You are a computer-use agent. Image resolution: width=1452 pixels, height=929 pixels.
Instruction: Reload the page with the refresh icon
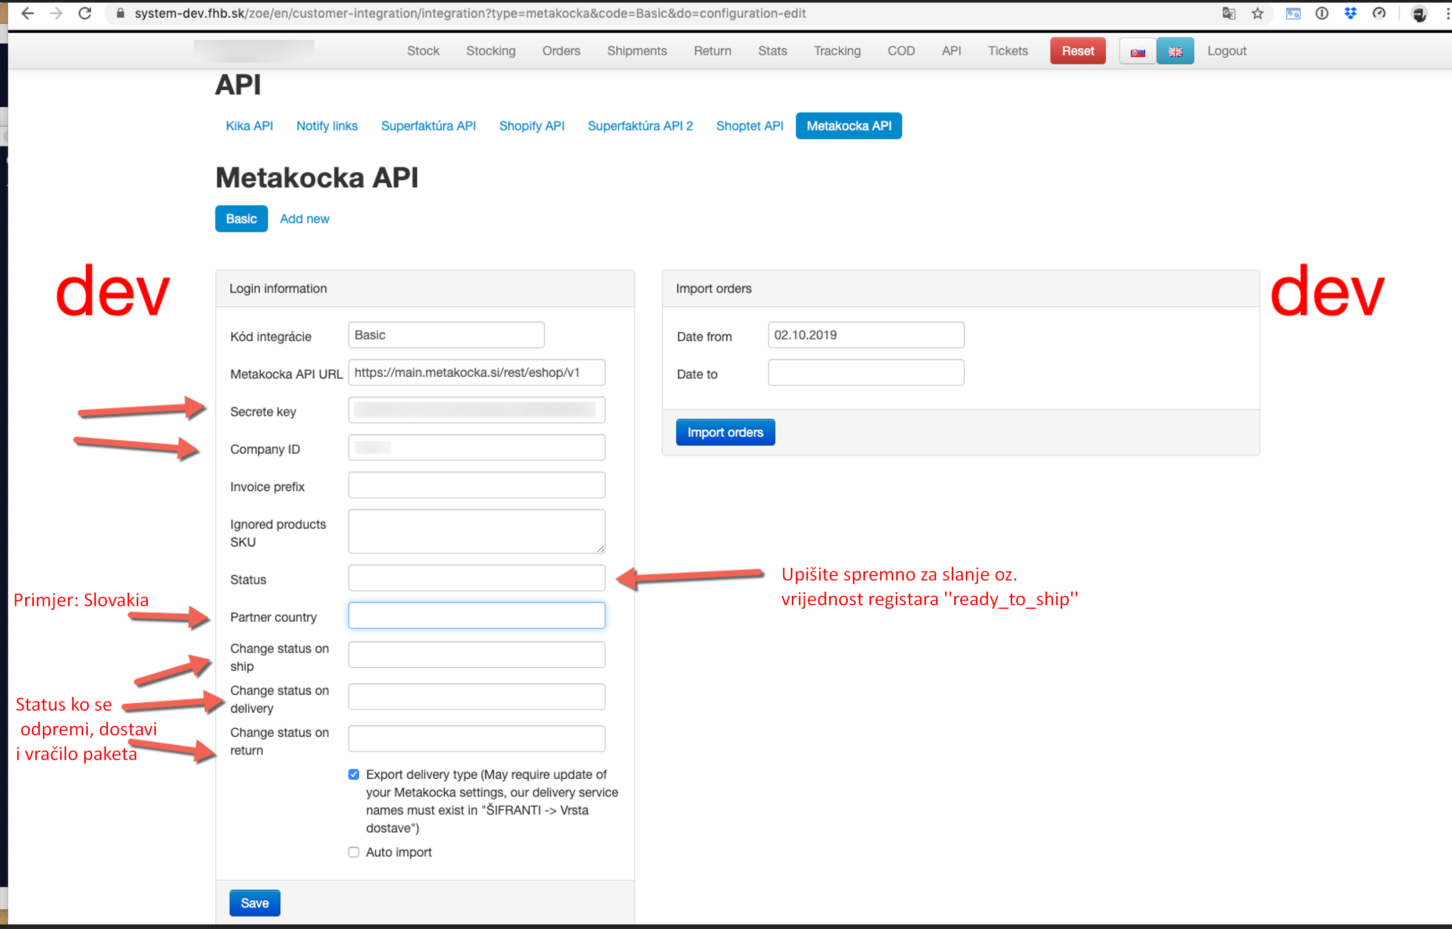(x=85, y=13)
